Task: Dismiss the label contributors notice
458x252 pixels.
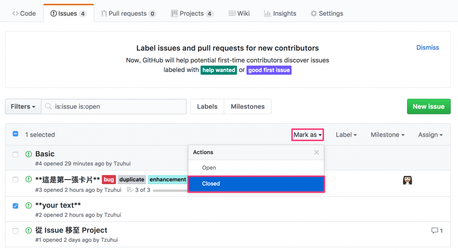Action: [428, 47]
